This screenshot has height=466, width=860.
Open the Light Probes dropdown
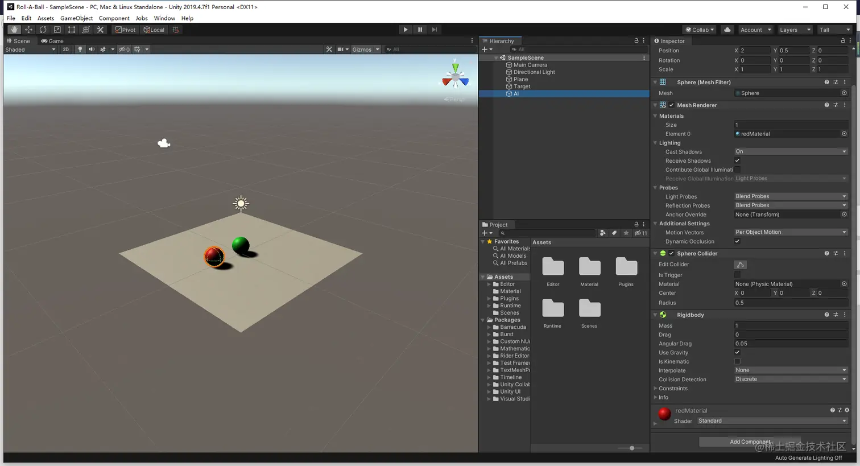pos(791,196)
